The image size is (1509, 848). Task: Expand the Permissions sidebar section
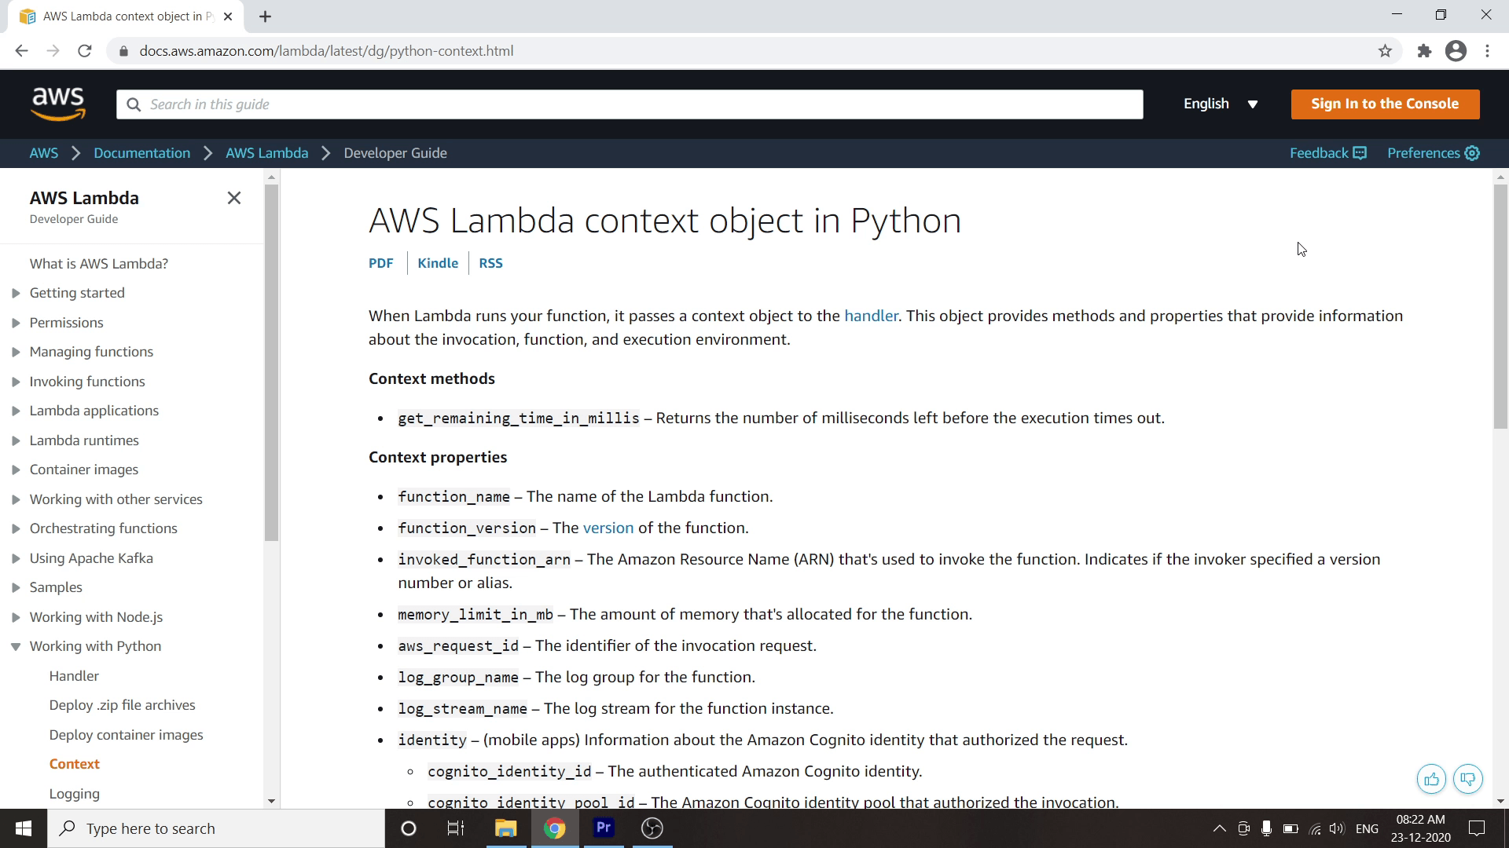[x=16, y=323]
